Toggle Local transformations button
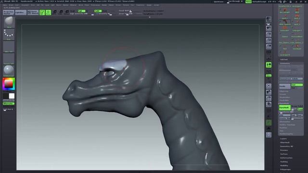The width and height of the screenshot is (308, 173). (x=269, y=65)
